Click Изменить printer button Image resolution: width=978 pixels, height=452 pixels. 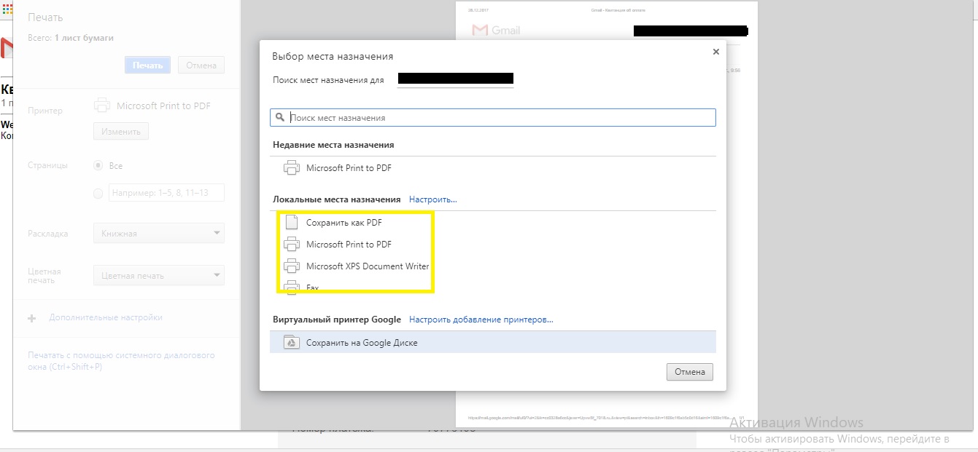pos(120,131)
